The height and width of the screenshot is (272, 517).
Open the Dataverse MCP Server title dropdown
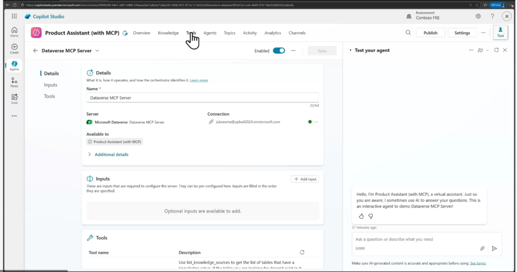click(97, 51)
